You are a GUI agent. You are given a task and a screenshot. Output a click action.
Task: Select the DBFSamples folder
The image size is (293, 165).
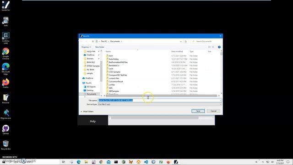pos(114,91)
